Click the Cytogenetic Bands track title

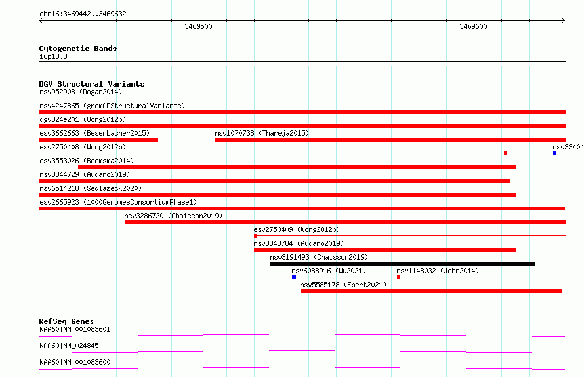[78, 49]
